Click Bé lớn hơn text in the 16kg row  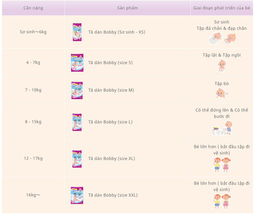[x=222, y=186]
